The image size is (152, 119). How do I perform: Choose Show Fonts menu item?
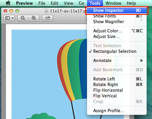[x=117, y=16]
